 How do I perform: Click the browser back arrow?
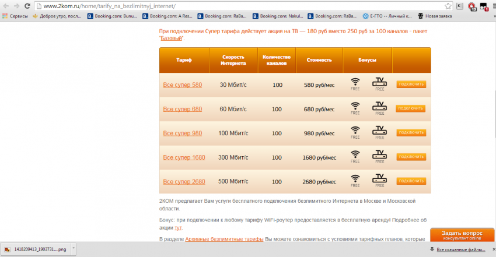[6, 5]
